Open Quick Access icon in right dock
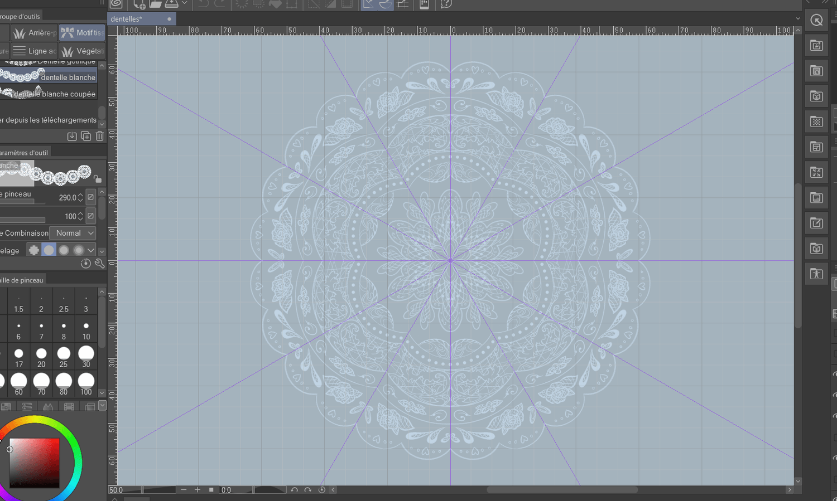 pos(816,21)
